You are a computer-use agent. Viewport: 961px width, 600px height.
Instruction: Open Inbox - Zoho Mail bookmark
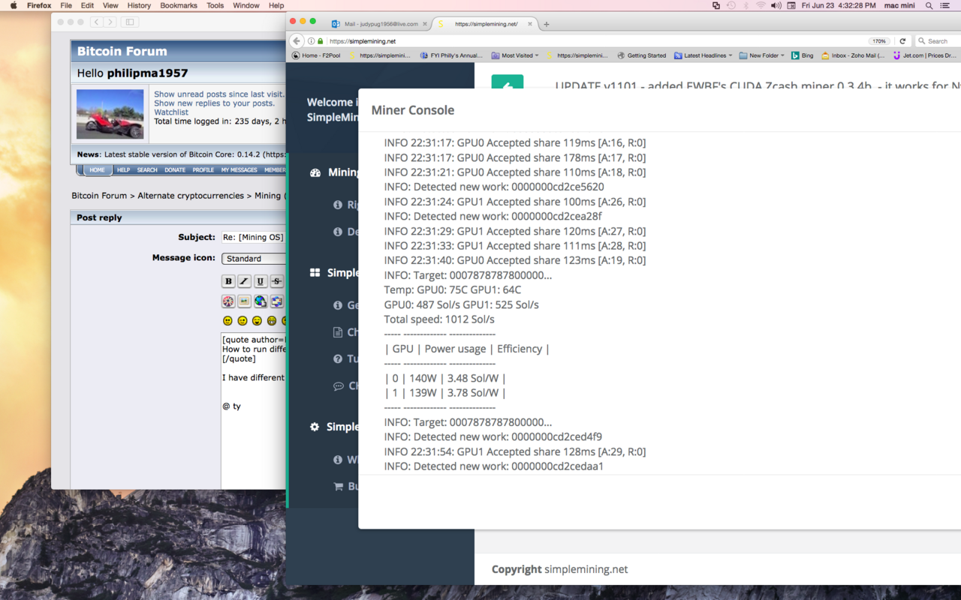click(852, 55)
